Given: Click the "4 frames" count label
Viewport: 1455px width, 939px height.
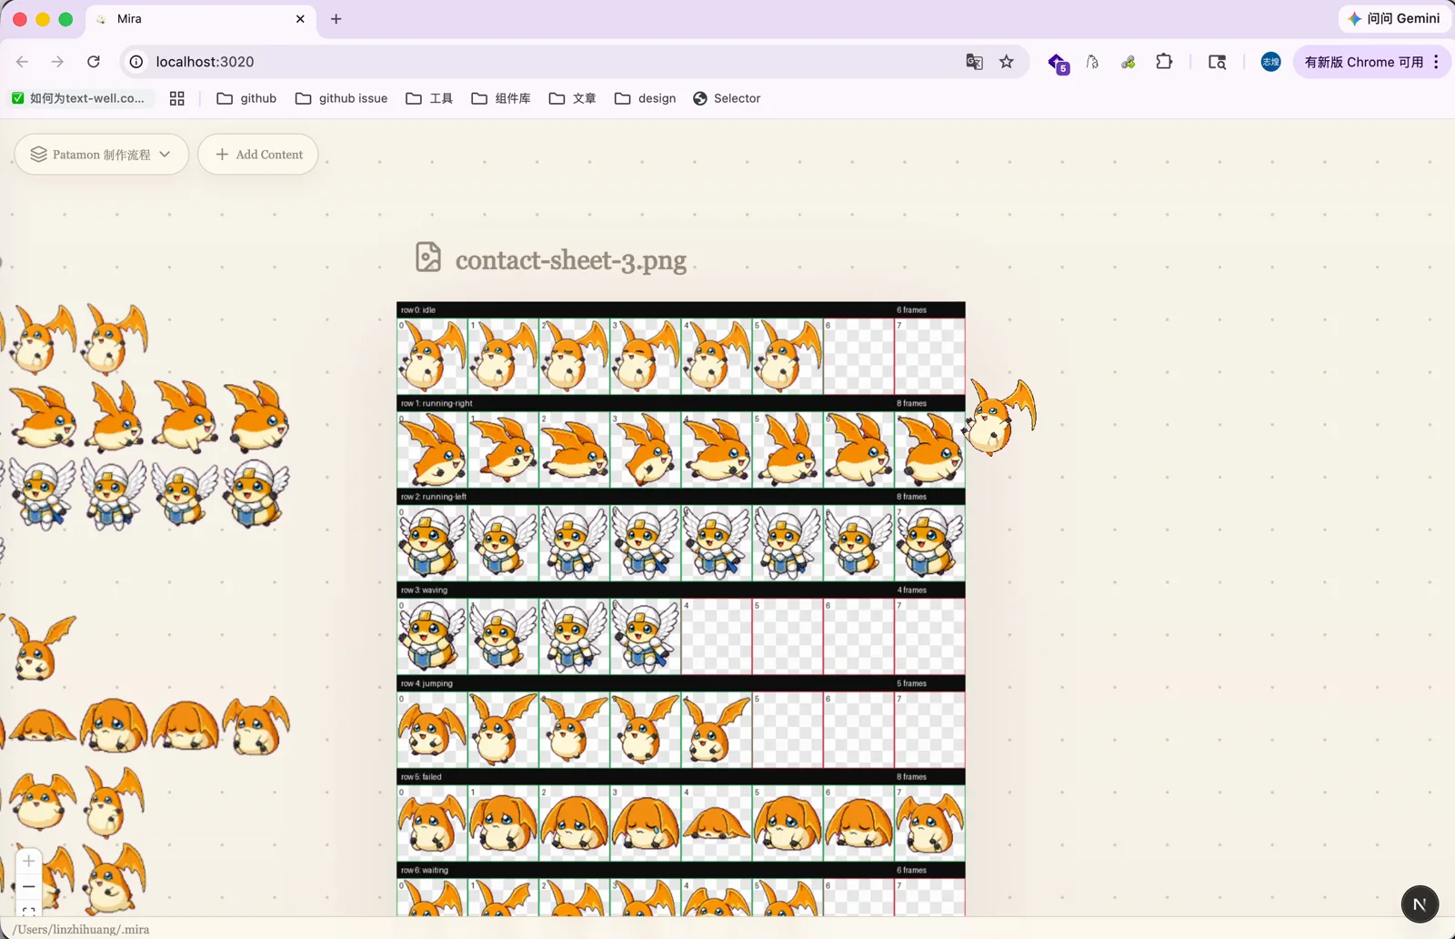Looking at the screenshot, I should (x=912, y=591).
